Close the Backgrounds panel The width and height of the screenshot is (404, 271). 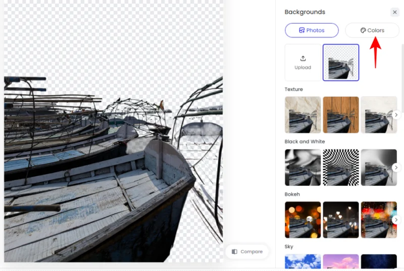395,12
